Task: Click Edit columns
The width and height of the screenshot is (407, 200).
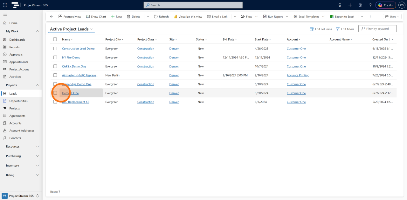Action: coord(321,29)
